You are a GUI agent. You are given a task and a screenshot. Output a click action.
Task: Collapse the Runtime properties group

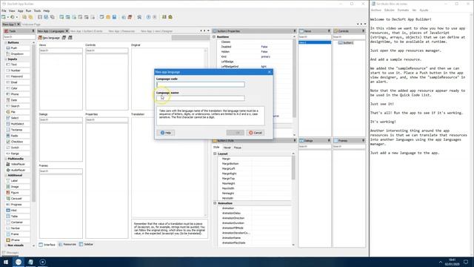tap(214, 37)
